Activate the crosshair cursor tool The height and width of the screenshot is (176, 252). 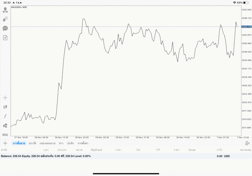5,97
